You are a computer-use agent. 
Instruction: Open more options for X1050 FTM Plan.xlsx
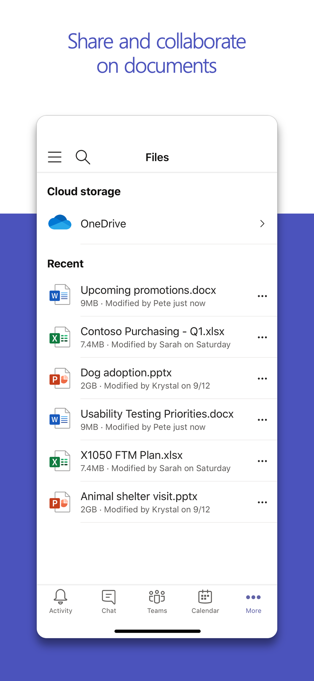(x=262, y=461)
